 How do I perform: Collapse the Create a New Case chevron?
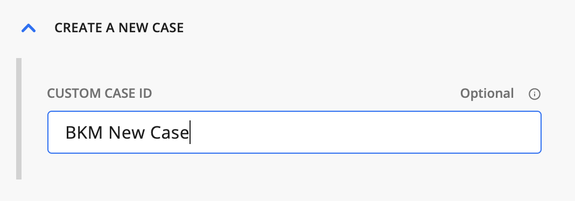[x=29, y=28]
